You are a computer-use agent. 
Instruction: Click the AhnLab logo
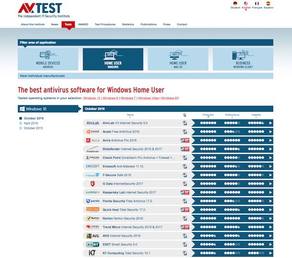pos(93,123)
